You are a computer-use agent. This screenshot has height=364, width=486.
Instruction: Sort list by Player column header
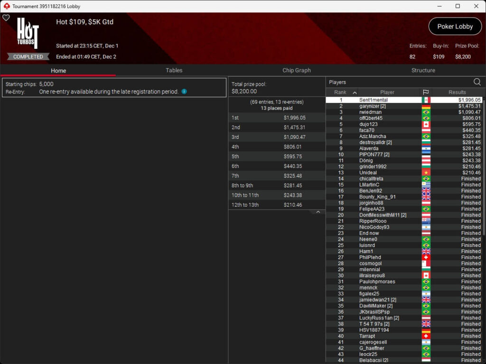(387, 92)
